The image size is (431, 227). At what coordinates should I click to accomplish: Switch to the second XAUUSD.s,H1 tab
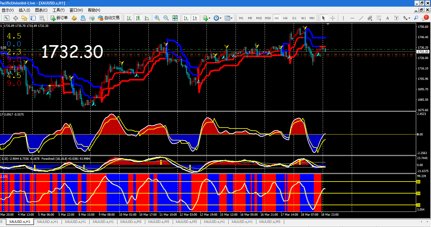[x=48, y=222]
